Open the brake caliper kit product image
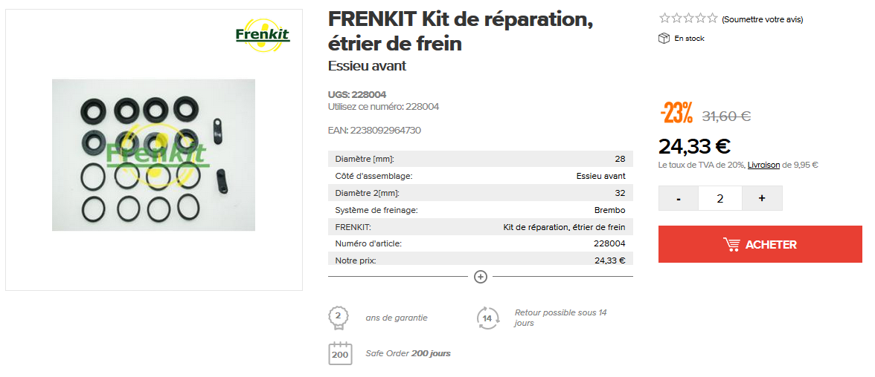The height and width of the screenshot is (377, 875). [153, 155]
